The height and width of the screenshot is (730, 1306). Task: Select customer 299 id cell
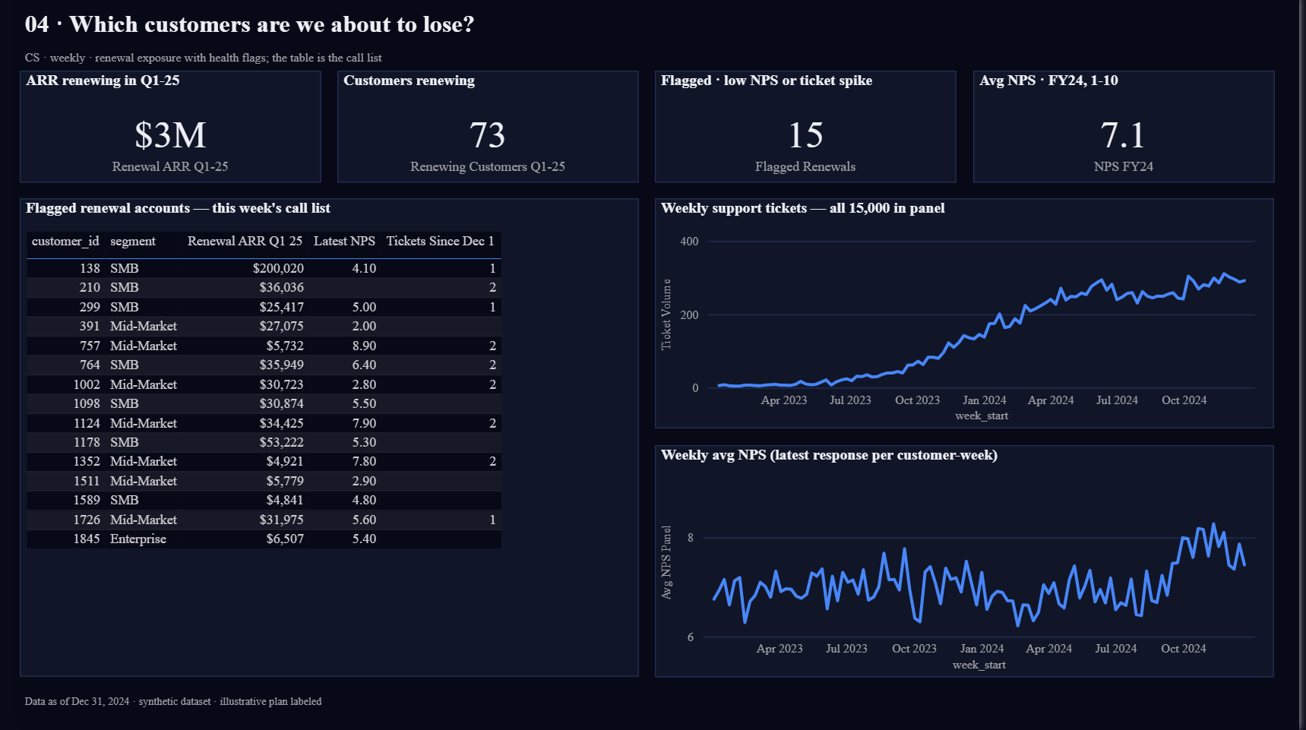click(90, 307)
